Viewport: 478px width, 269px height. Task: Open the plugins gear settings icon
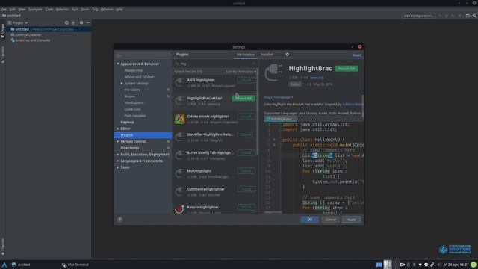click(x=287, y=55)
